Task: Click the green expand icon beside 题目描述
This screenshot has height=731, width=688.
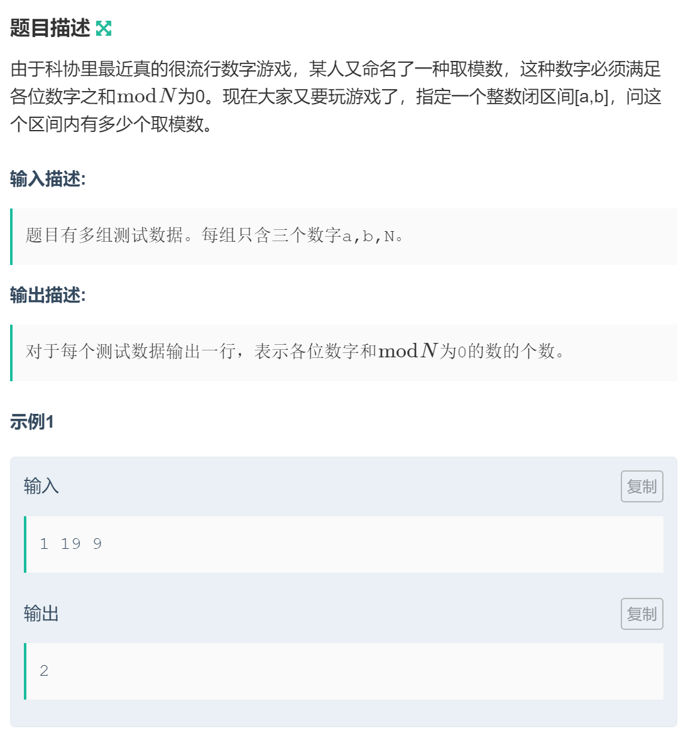Action: click(x=104, y=28)
